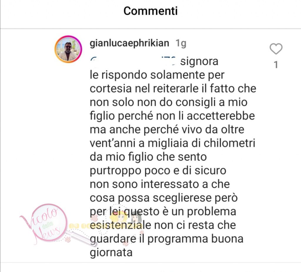Click the phrase 'figlio perché non li accetterebbe'
This screenshot has height=272, width=301.
tap(172, 116)
